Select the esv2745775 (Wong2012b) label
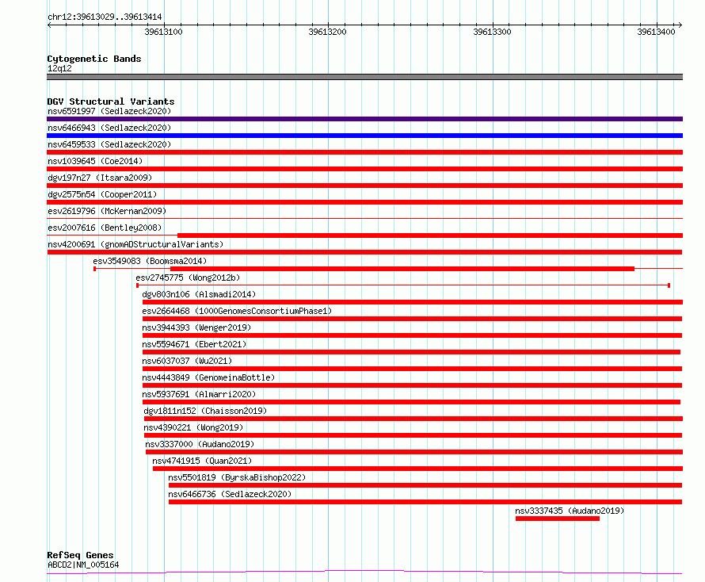Screen dimensions: 705x582 click(x=188, y=278)
